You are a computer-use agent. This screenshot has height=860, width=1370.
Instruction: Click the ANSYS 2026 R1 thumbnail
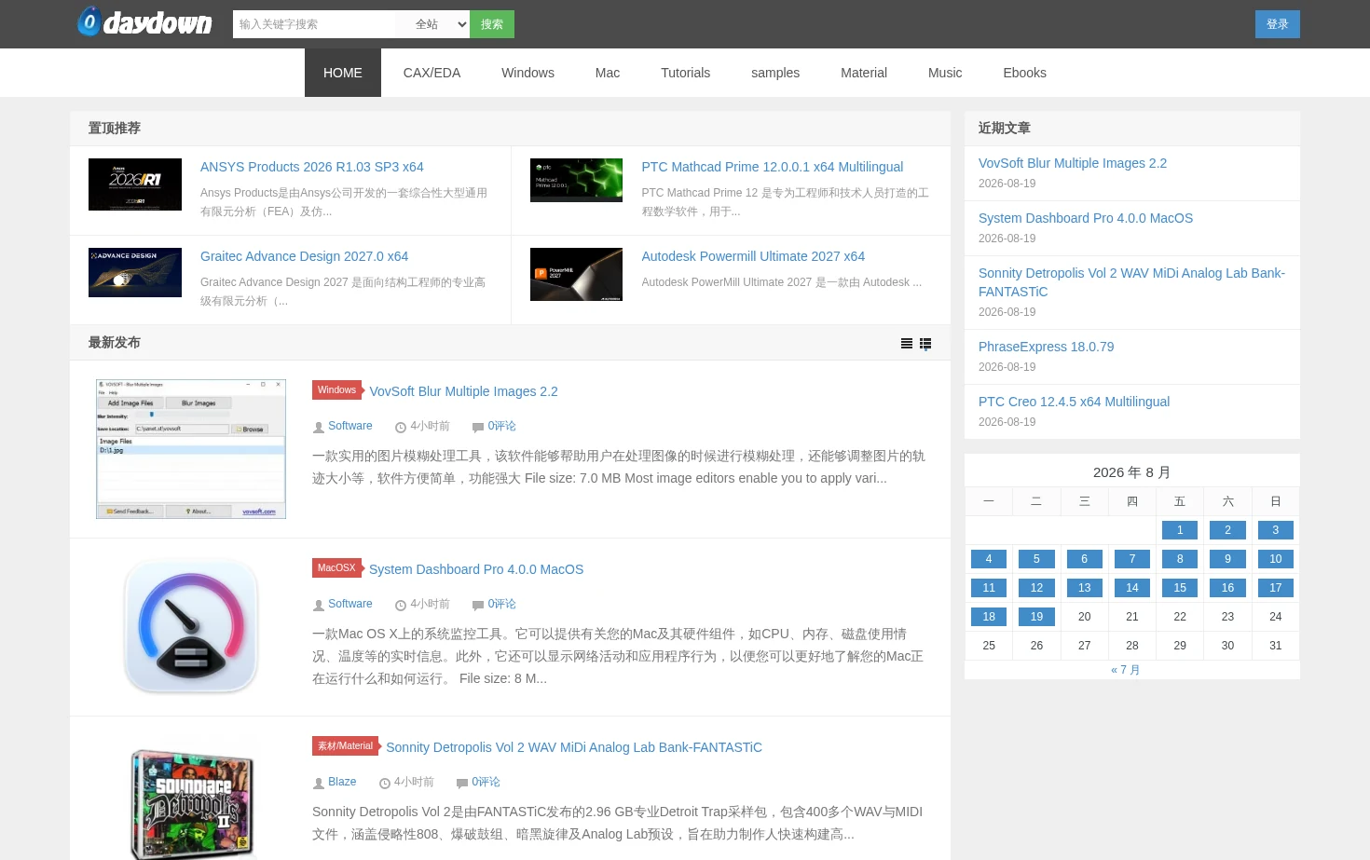[x=135, y=184]
